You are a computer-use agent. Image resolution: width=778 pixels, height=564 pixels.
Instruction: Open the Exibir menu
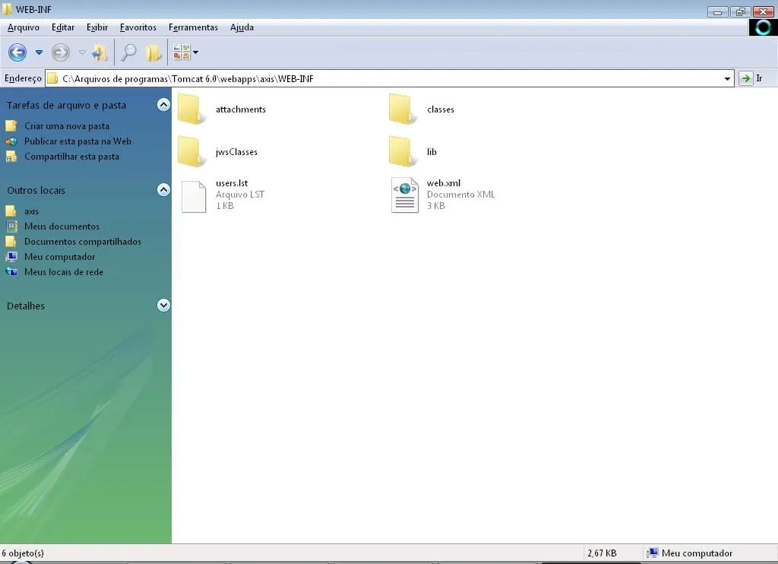click(97, 27)
